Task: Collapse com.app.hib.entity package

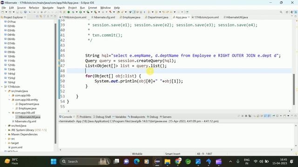Action: (x=9, y=100)
